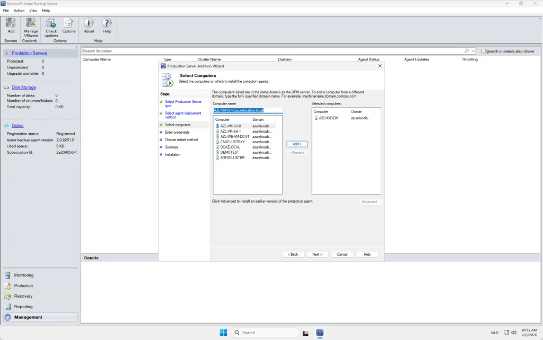
Task: Open the Reporting workspace
Action: pos(23,307)
